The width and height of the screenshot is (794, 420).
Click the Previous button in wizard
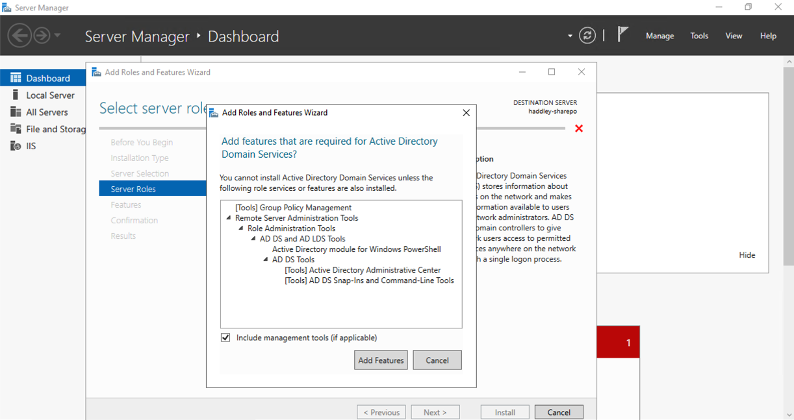tap(381, 412)
